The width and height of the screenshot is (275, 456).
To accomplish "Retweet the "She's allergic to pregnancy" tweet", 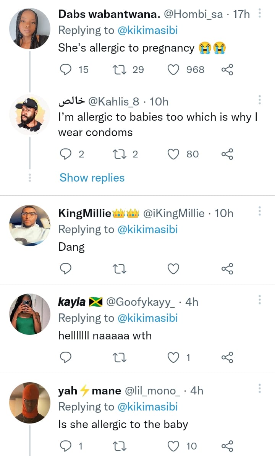I will pos(120,70).
